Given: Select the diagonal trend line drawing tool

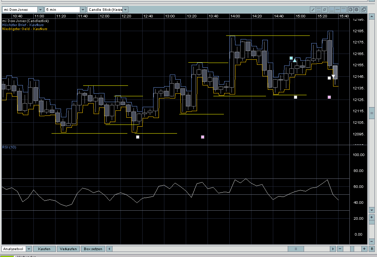Looking at the screenshot, I should pos(313,9).
